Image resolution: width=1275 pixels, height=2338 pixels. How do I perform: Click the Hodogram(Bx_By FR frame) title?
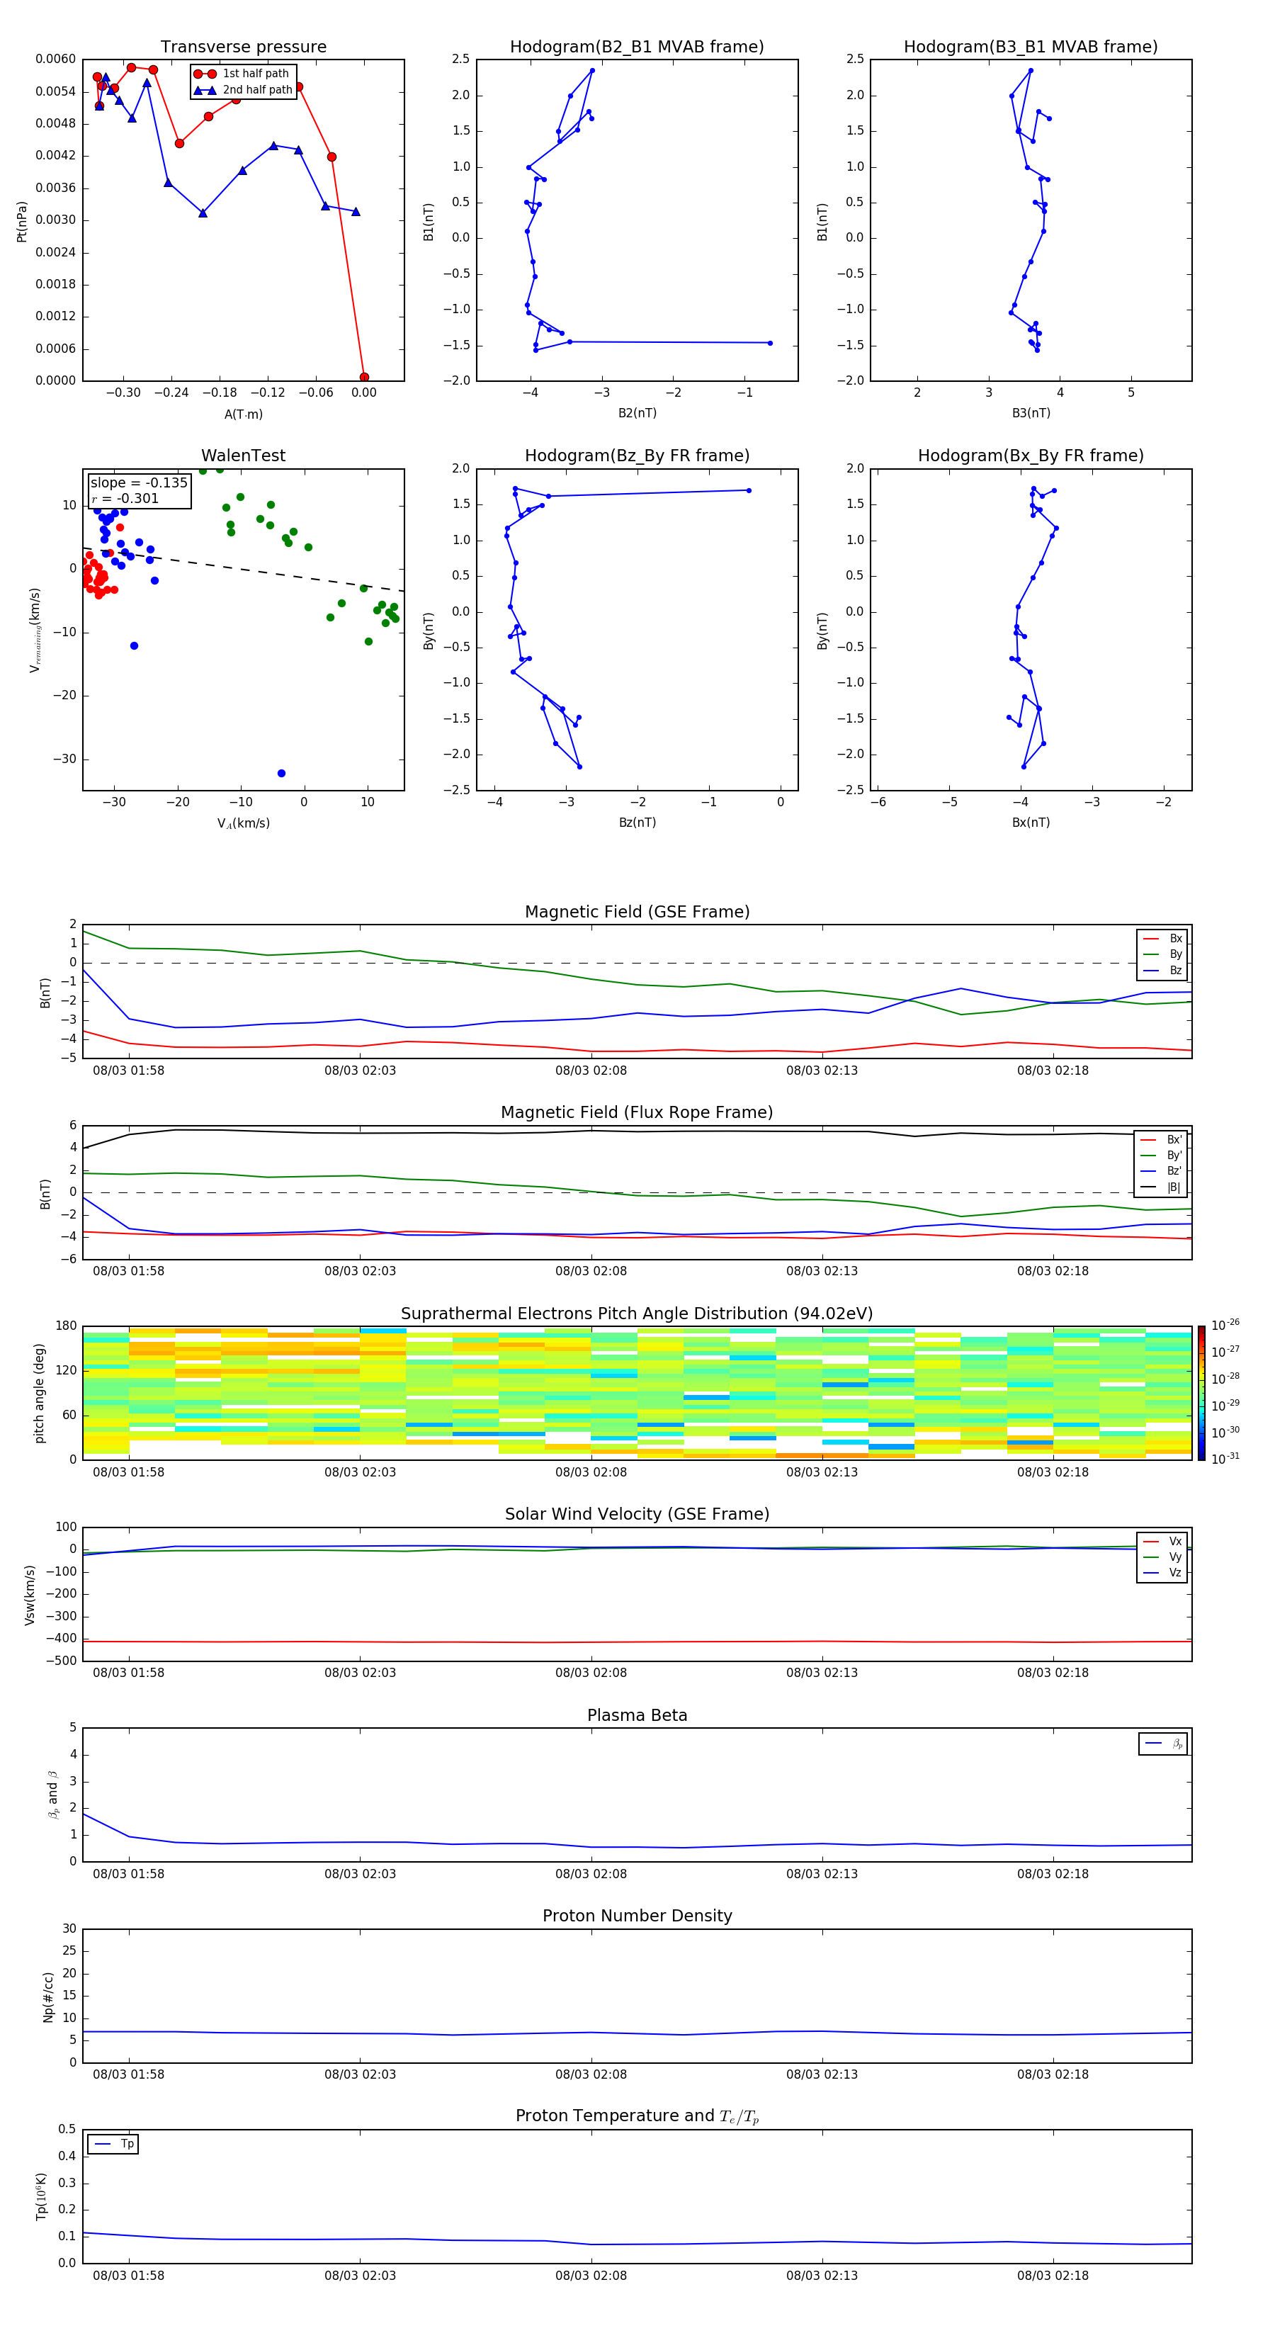pos(1031,456)
